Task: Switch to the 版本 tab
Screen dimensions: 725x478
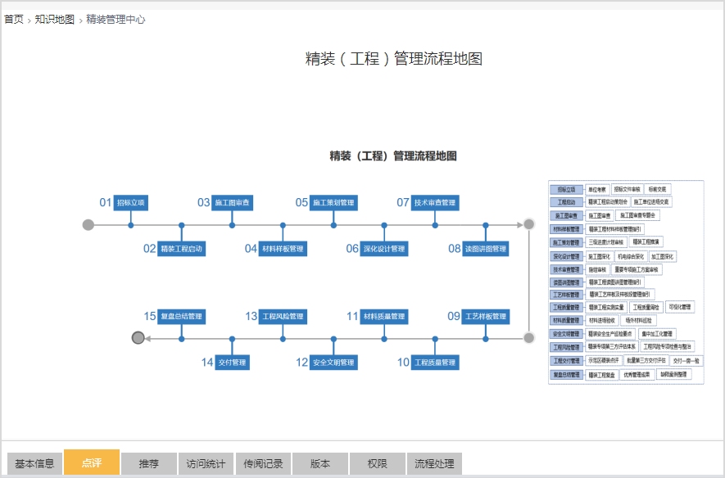Action: point(319,463)
